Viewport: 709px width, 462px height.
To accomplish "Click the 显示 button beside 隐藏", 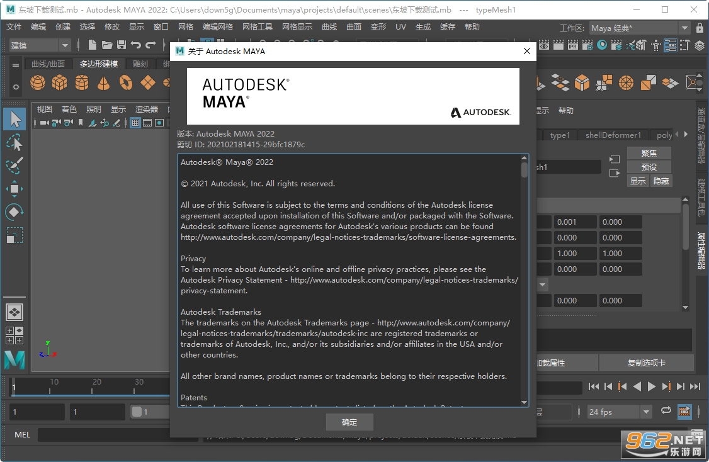I will (638, 181).
